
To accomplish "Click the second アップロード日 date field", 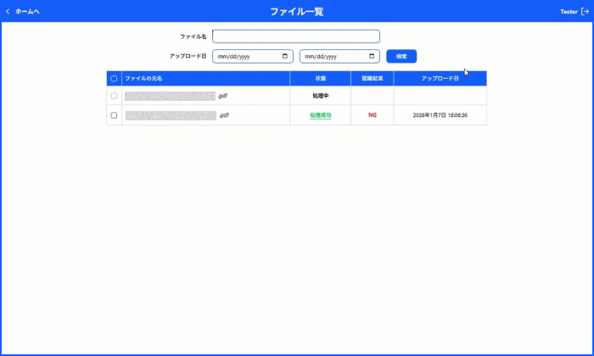I will 339,57.
